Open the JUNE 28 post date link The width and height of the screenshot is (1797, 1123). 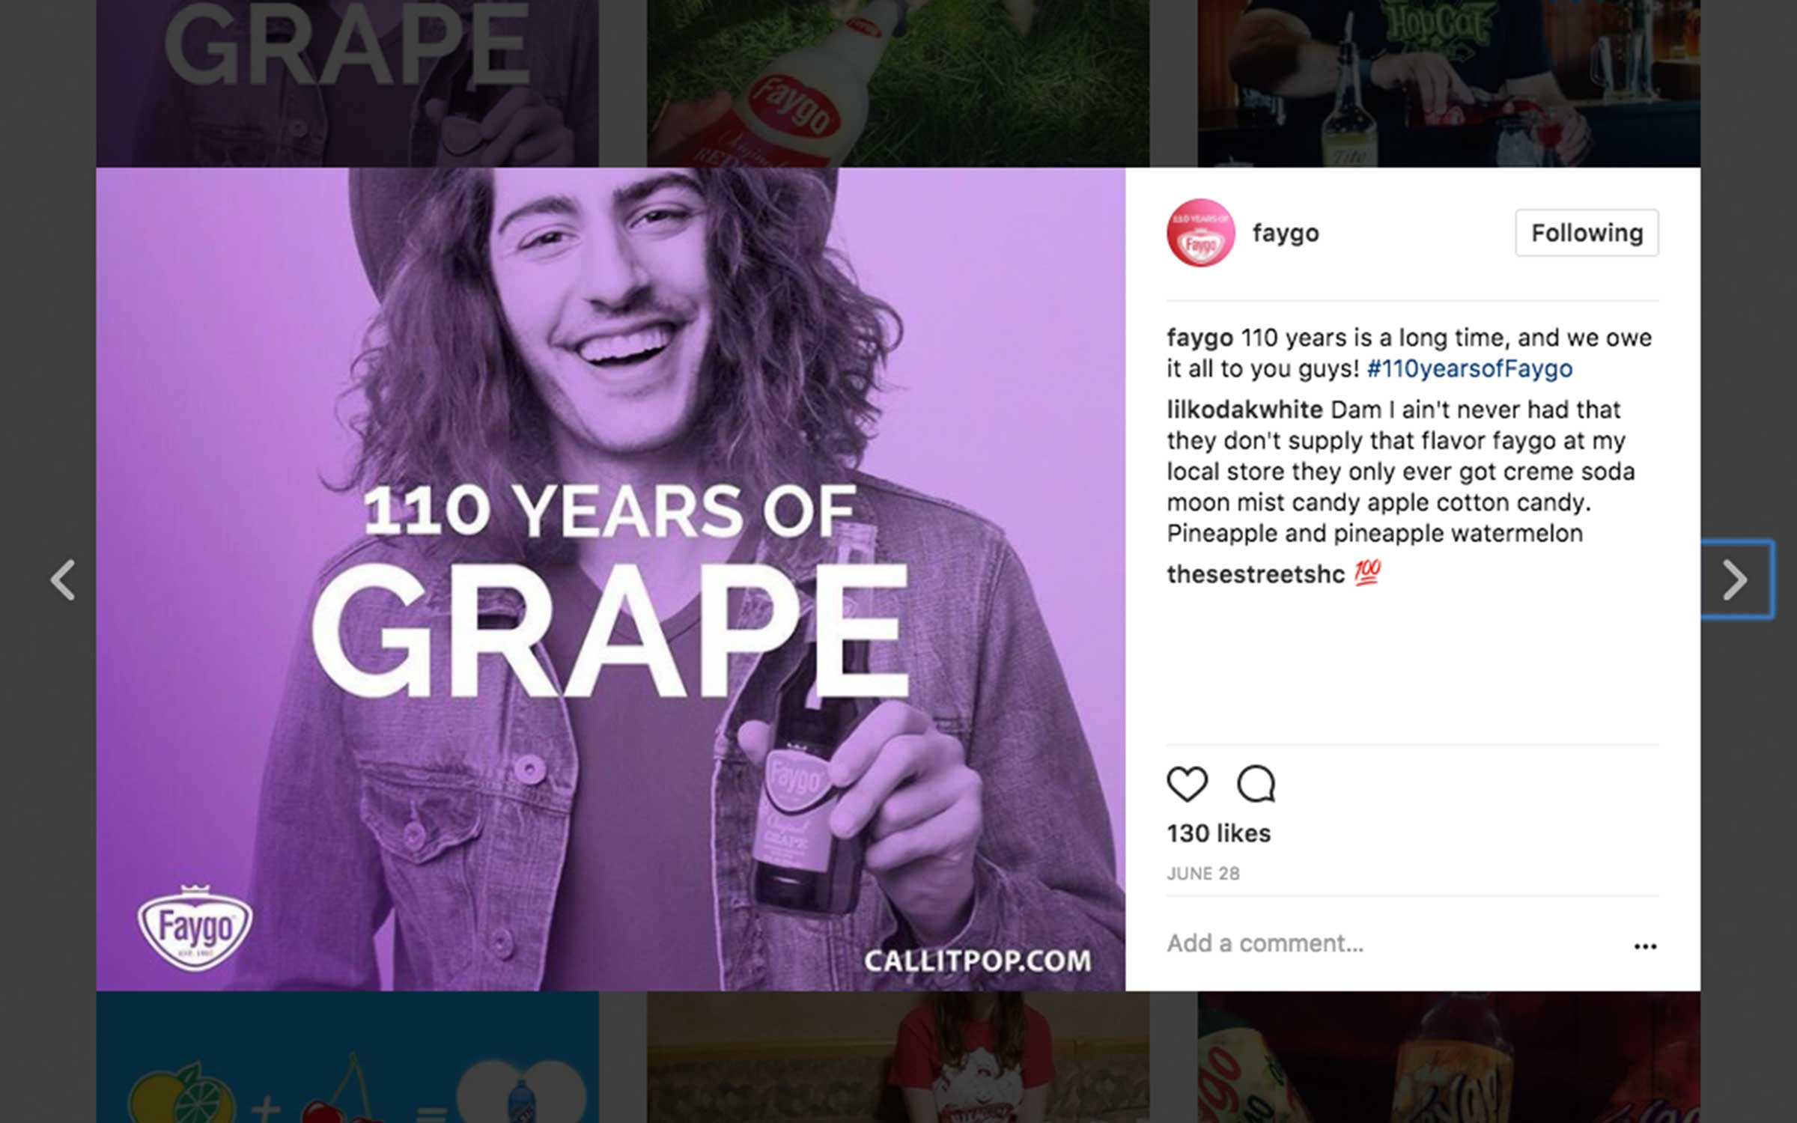pyautogui.click(x=1202, y=874)
